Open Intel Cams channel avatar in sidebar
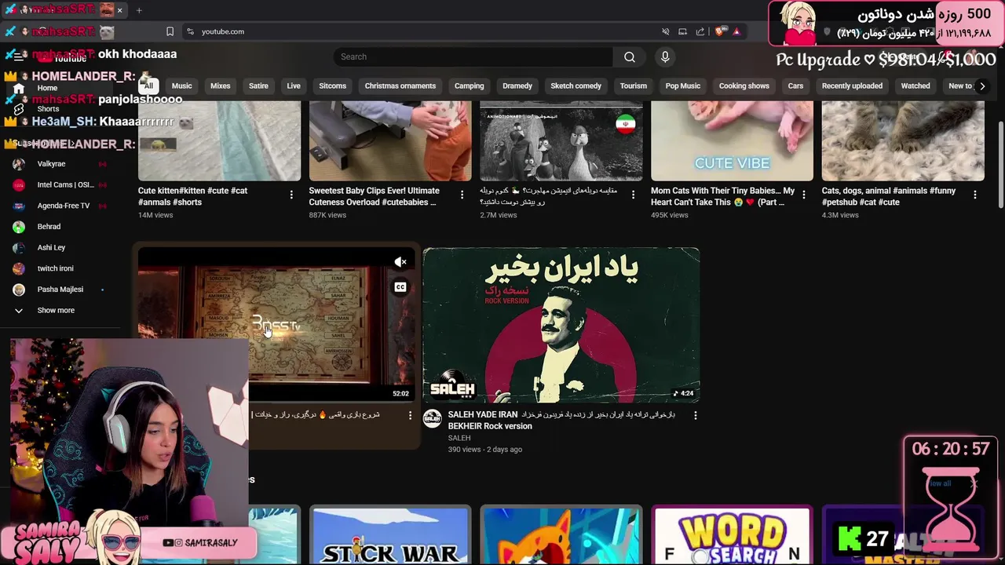This screenshot has height=565, width=1005. click(x=19, y=185)
